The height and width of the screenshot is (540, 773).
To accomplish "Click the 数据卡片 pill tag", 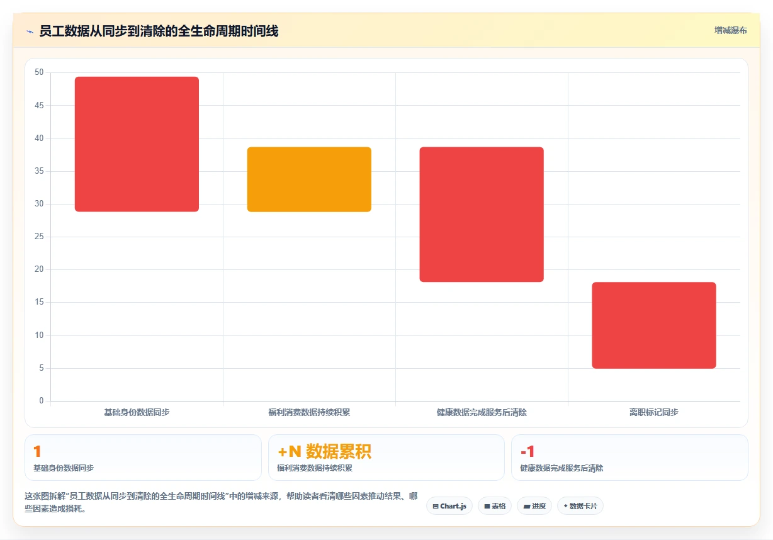I will (x=580, y=506).
